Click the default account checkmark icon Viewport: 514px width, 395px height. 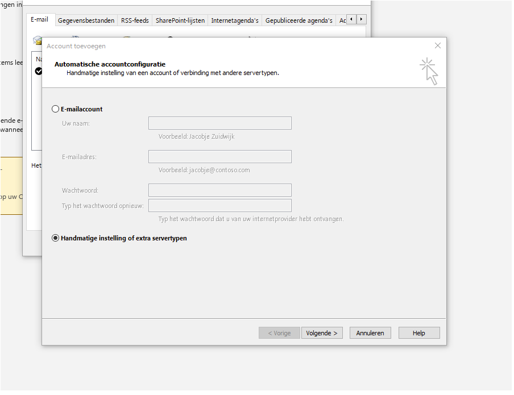tap(39, 71)
